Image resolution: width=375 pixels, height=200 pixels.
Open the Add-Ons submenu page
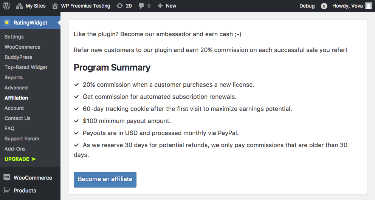pyautogui.click(x=15, y=149)
